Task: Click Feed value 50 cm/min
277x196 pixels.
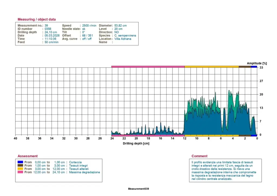Action: click(x=51, y=42)
